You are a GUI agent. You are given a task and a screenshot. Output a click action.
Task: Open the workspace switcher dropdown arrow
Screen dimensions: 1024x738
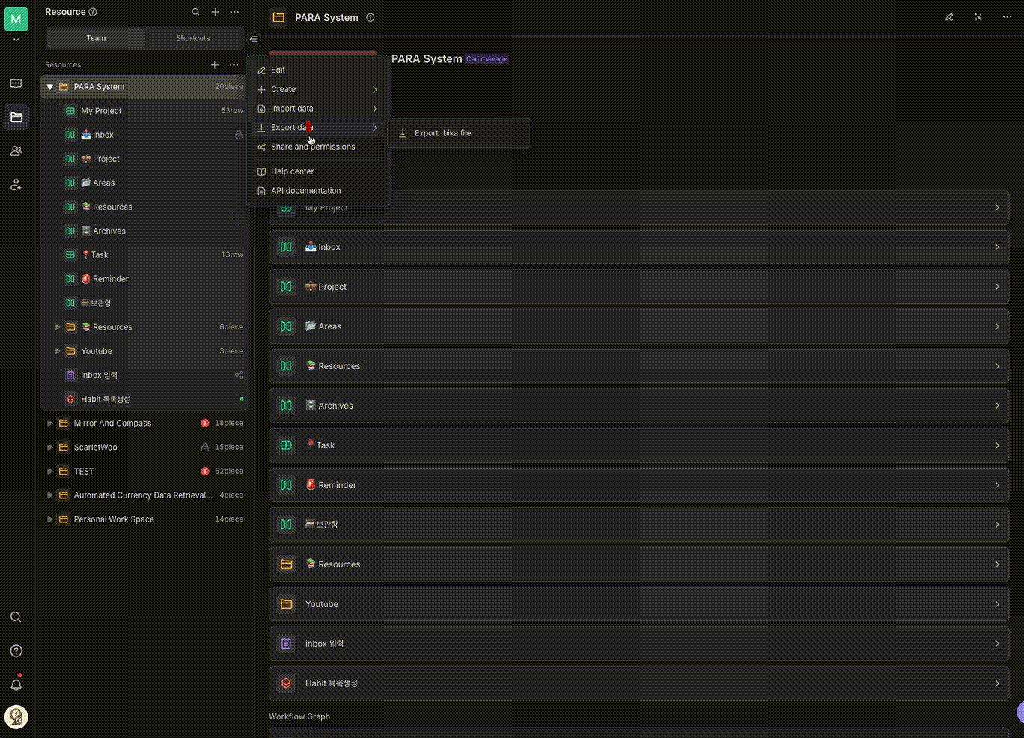16,40
